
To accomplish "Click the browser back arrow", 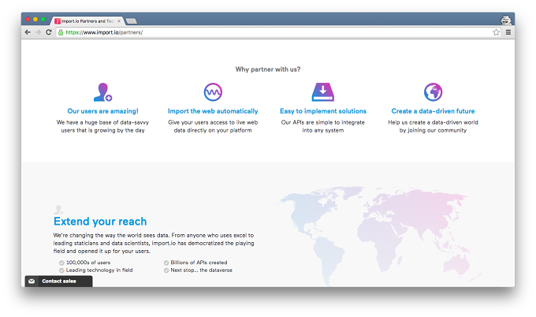I will pos(28,32).
